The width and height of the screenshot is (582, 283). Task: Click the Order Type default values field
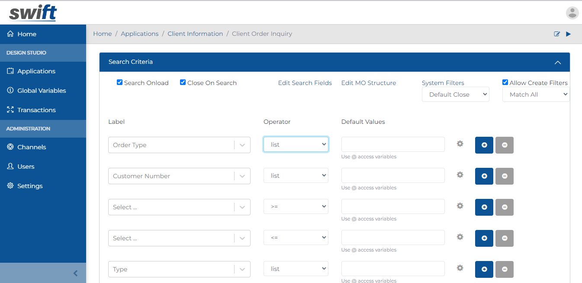392,145
